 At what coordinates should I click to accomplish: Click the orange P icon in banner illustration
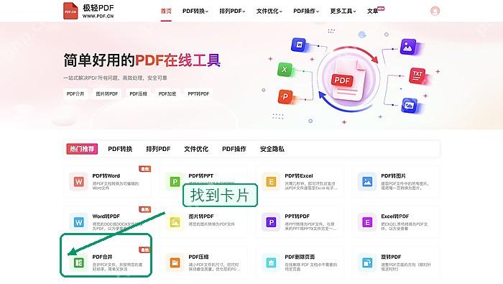[285, 96]
